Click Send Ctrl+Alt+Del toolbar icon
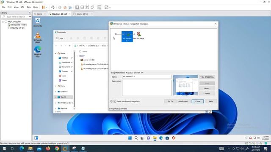 click(x=53, y=7)
